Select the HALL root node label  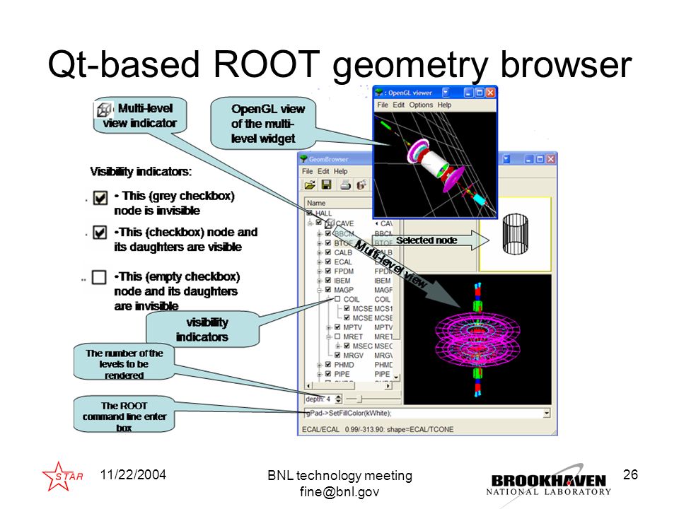pyautogui.click(x=323, y=213)
